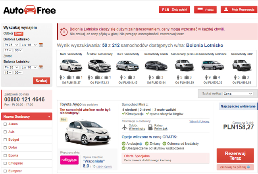
Task: Click the W terminalu pickup link
Action: click(x=137, y=129)
